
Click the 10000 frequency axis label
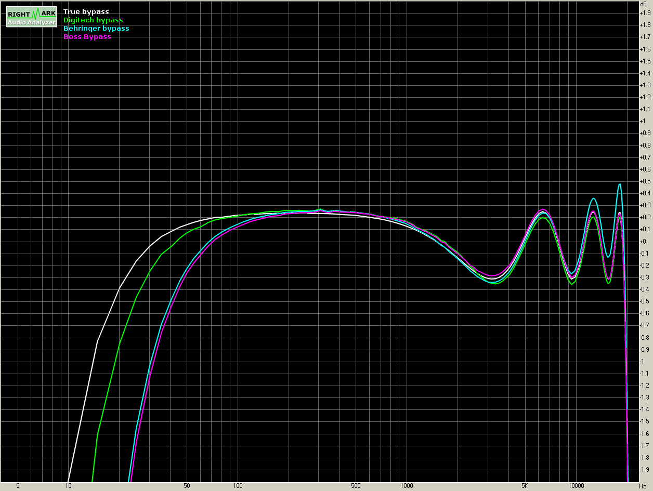576,486
